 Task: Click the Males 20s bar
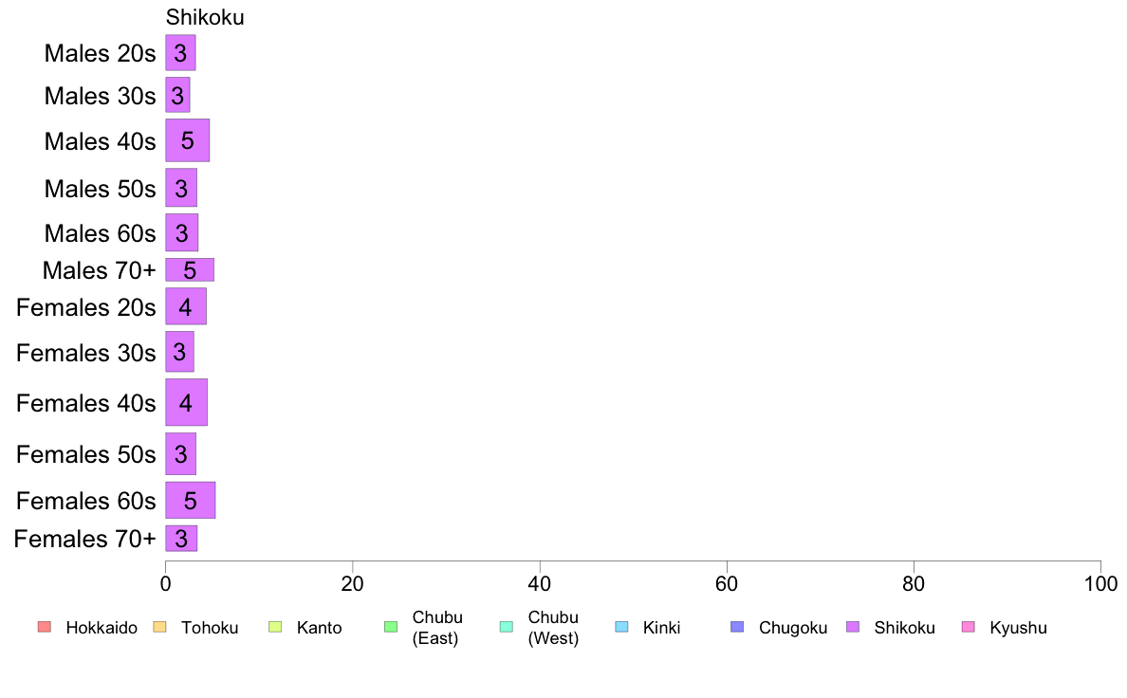coord(180,52)
